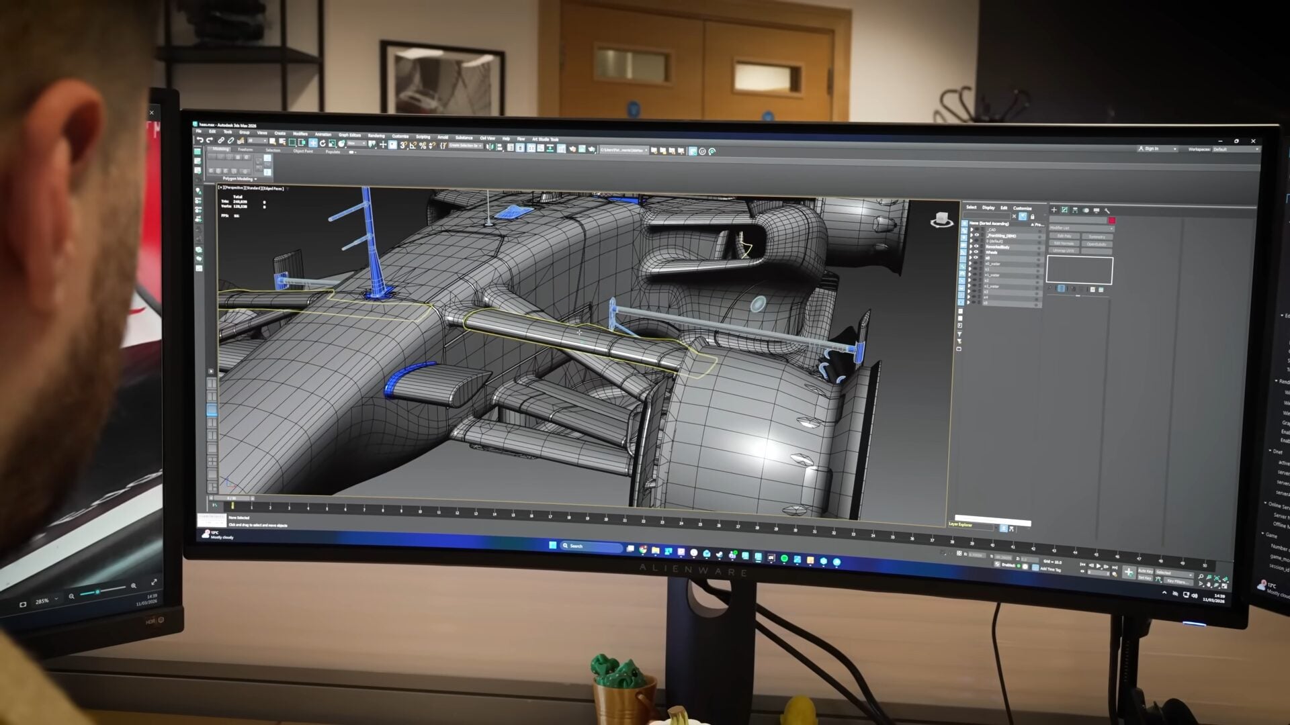This screenshot has height=725, width=1290.
Task: Open the Display menu in Scene Explorer
Action: [x=988, y=207]
